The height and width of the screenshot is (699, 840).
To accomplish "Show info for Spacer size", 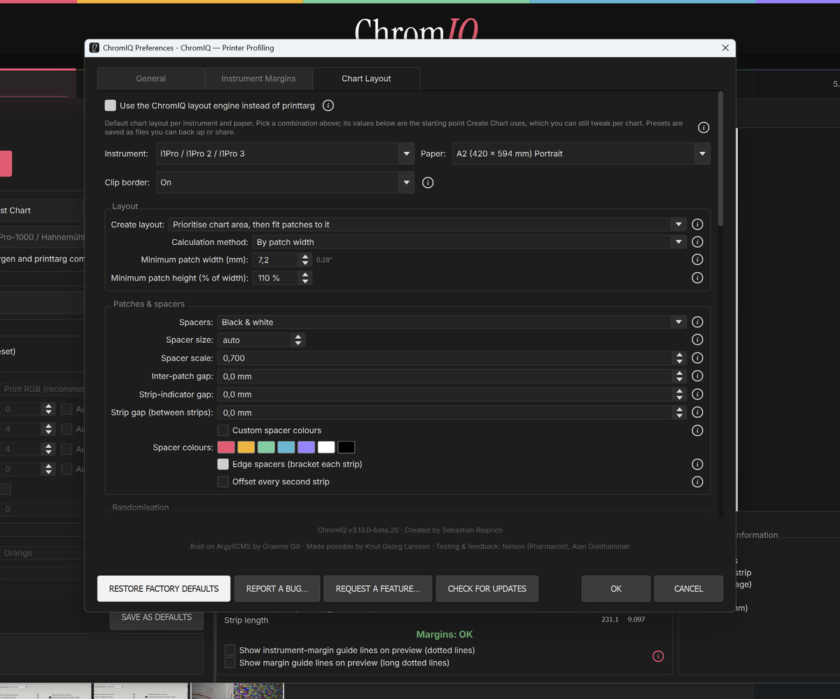I will point(697,340).
